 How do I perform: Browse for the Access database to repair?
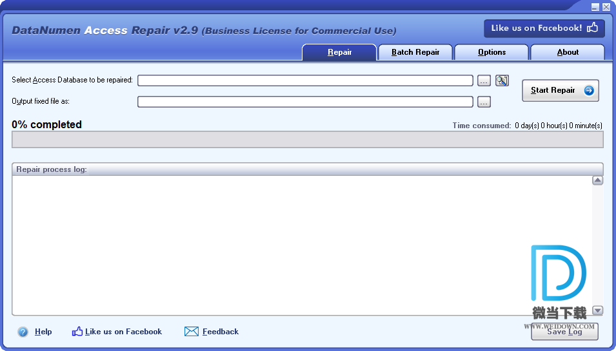click(484, 81)
